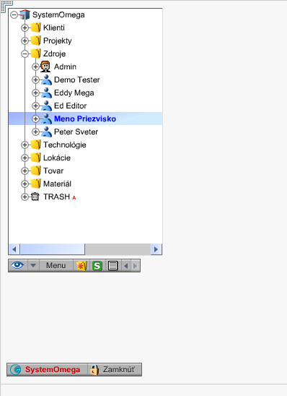The height and width of the screenshot is (396, 287).
Task: Click the Tovar folder icon
Action: pyautogui.click(x=35, y=171)
